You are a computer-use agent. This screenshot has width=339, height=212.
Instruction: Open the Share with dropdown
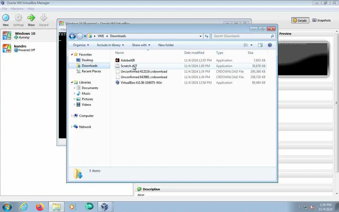141,45
